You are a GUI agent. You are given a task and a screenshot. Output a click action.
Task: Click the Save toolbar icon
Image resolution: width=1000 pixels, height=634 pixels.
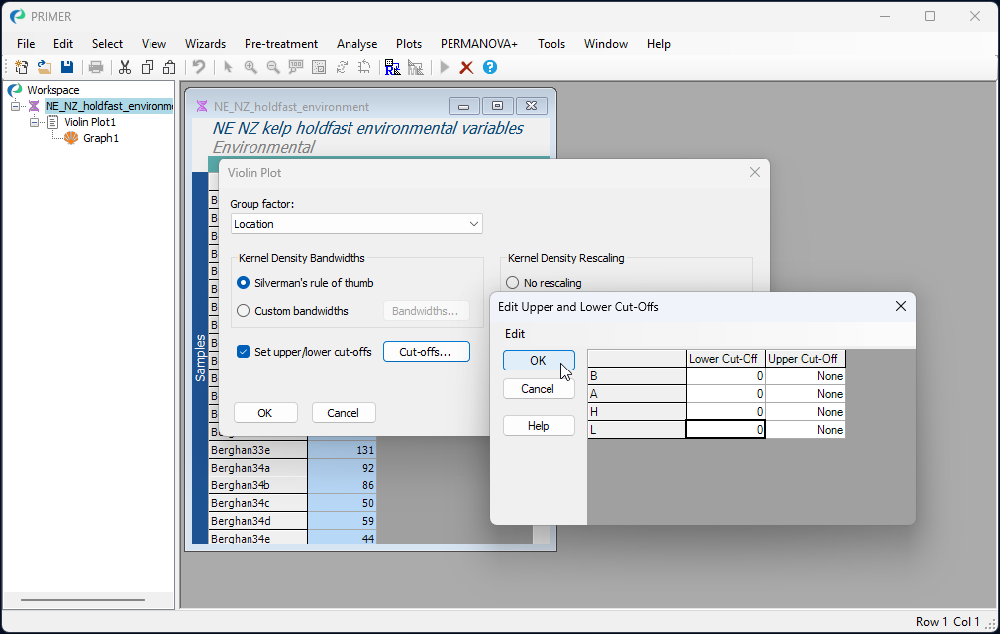pos(67,67)
